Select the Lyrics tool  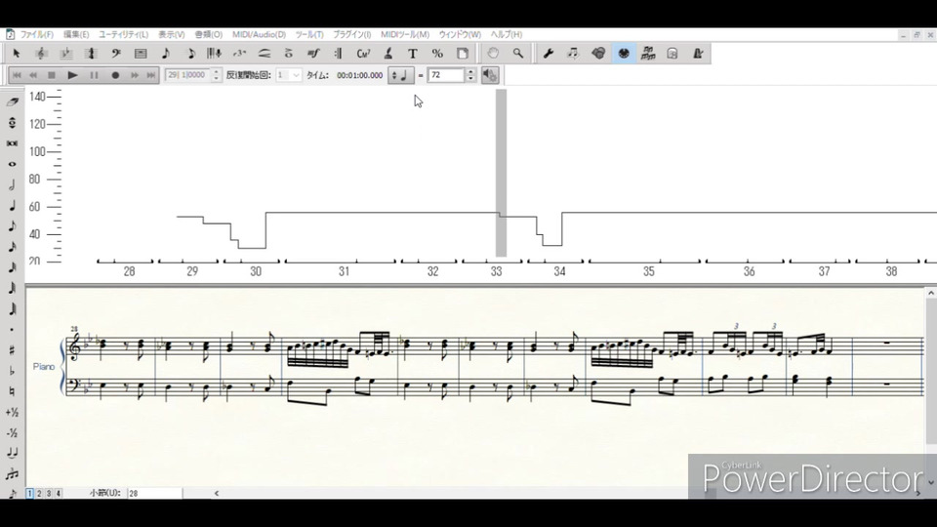click(387, 54)
